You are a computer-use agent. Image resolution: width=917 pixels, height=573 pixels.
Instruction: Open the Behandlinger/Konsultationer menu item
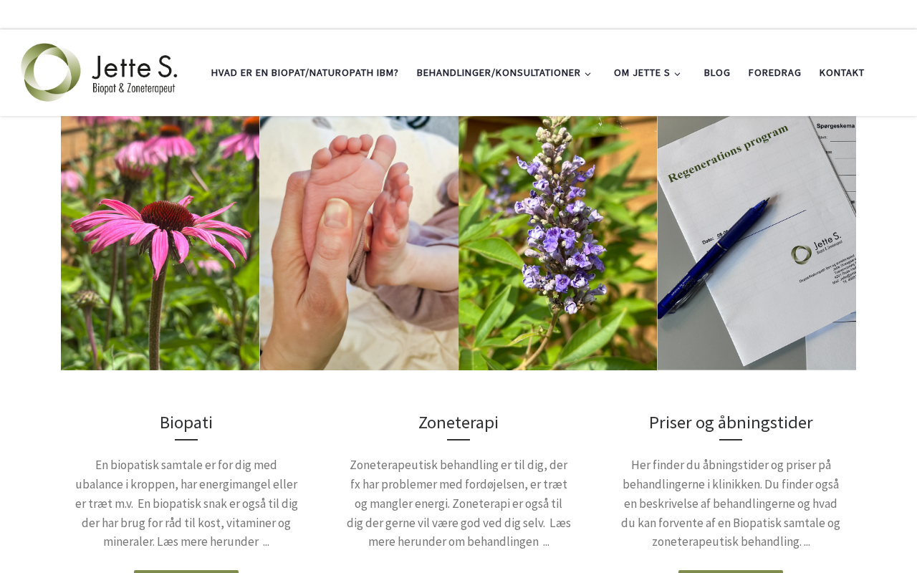498,73
